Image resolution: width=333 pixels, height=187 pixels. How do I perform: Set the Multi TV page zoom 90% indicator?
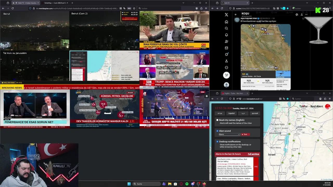coord(129,8)
